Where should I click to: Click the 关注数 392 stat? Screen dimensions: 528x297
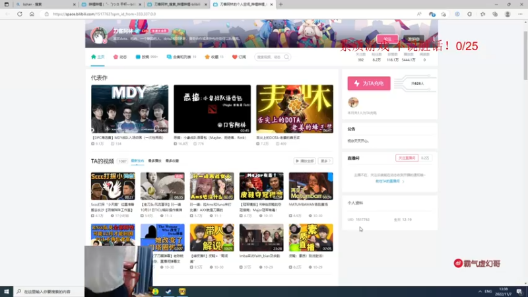coord(360,57)
